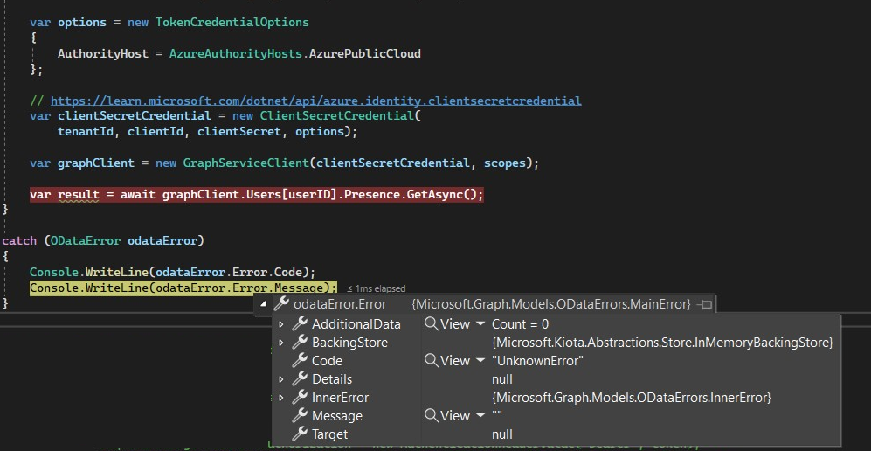
Task: Select the "UnknownError" Code value
Action: pyautogui.click(x=537, y=361)
